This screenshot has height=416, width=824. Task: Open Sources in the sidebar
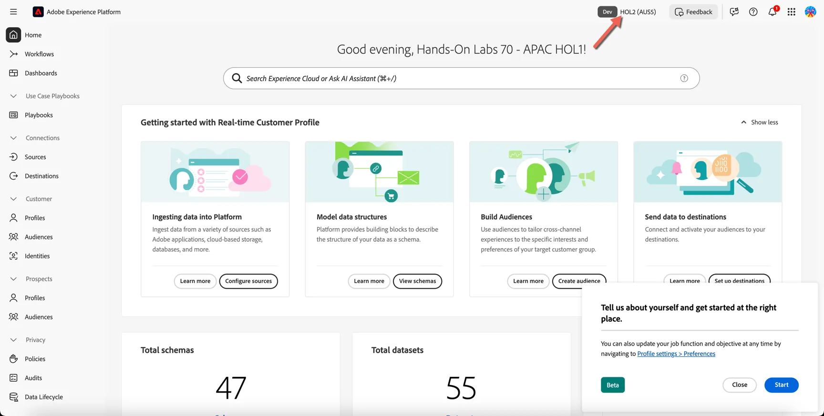(x=35, y=157)
